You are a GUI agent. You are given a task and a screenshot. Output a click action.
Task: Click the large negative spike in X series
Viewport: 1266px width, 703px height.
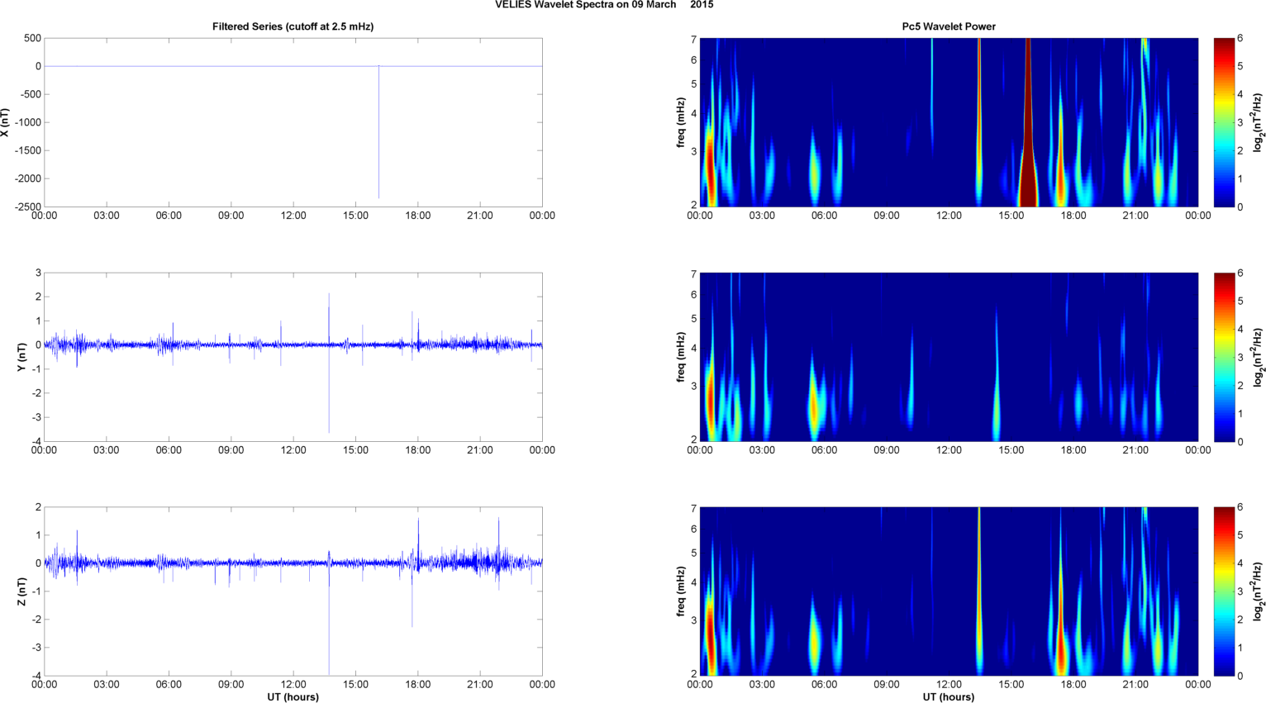(x=378, y=132)
